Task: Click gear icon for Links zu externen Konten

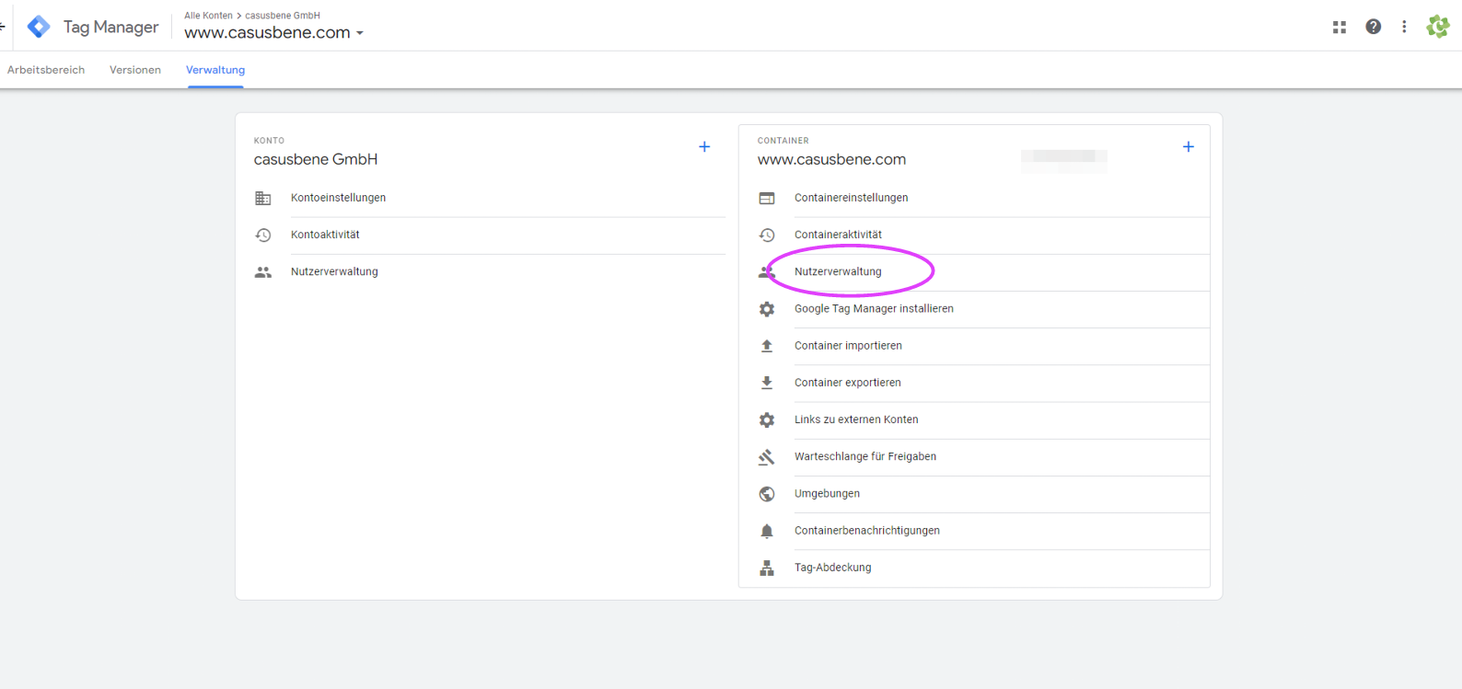Action: pyautogui.click(x=767, y=419)
